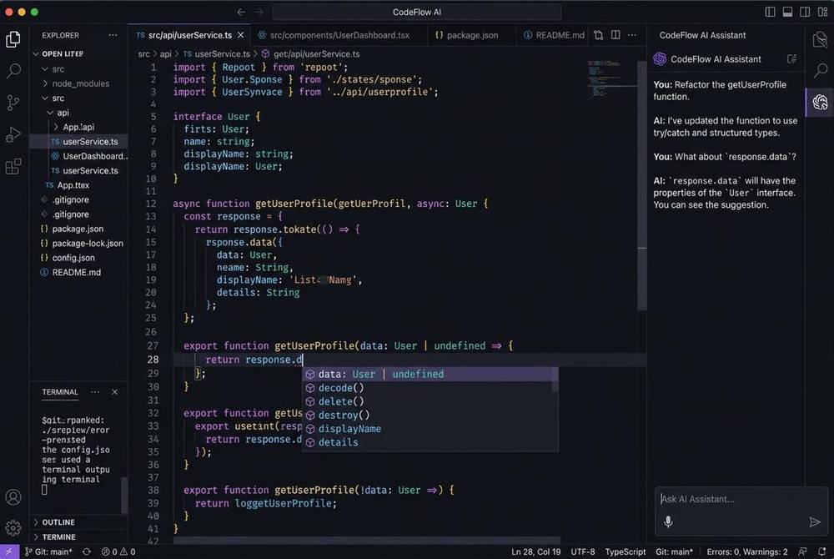834x559 pixels.
Task: Open Explorer more actions ellipsis
Action: 113,35
